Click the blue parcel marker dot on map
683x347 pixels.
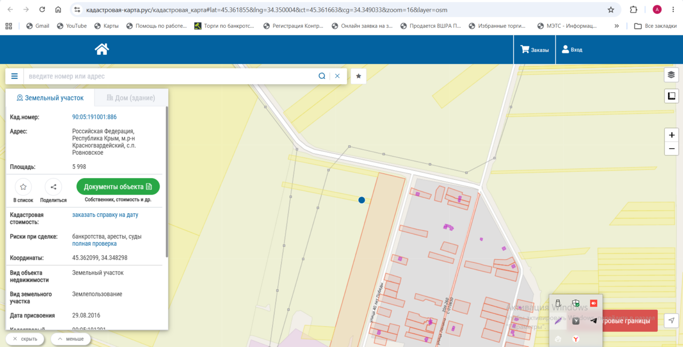coord(362,200)
